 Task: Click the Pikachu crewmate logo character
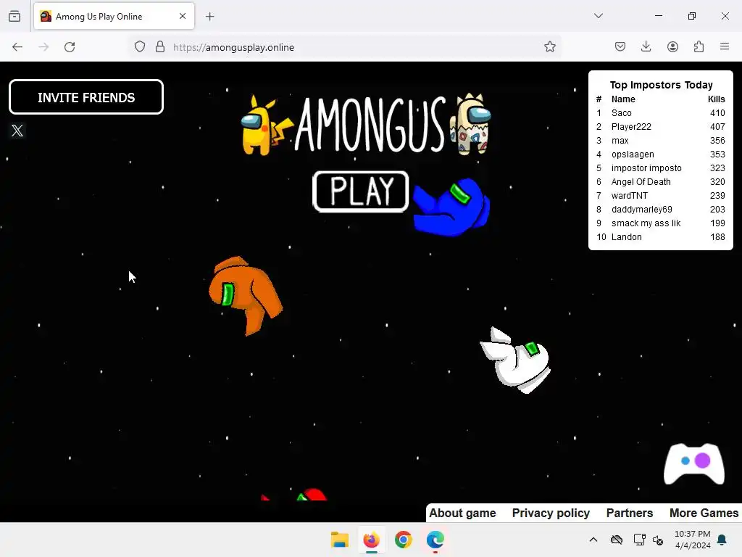(265, 125)
